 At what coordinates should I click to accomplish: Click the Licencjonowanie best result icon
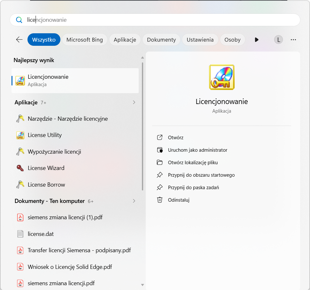pyautogui.click(x=20, y=81)
